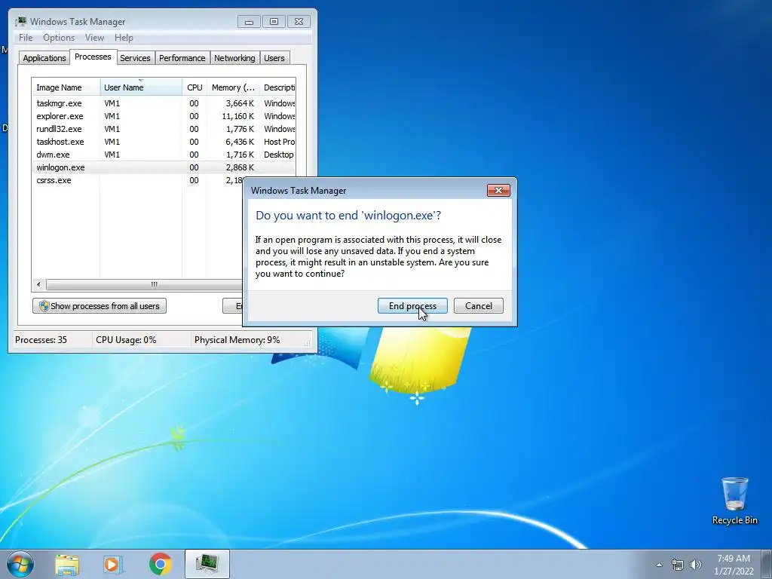
Task: Open the Help menu
Action: tap(124, 38)
